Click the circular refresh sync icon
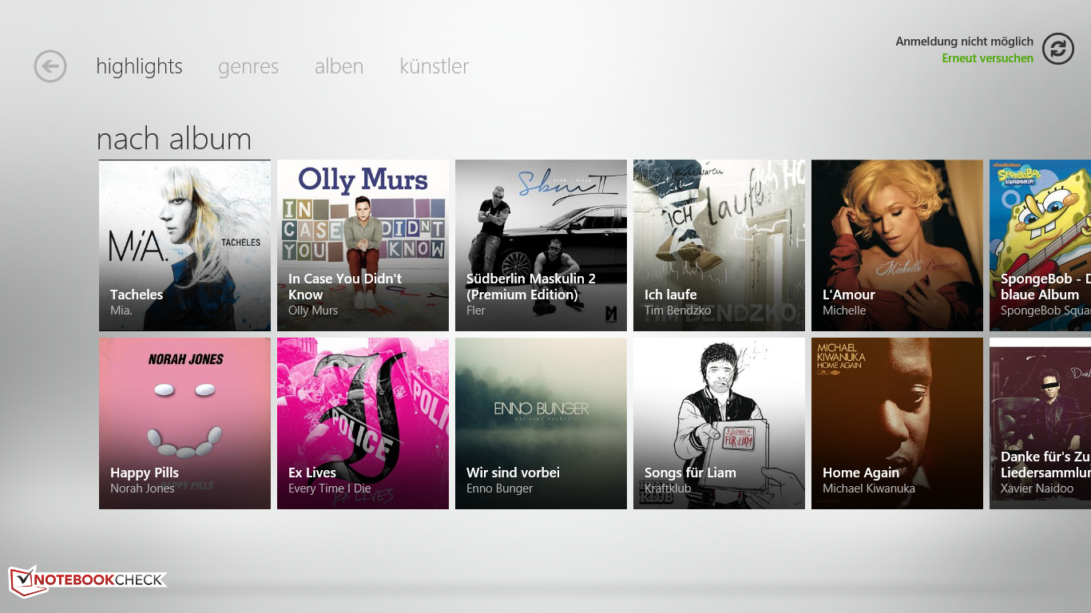The height and width of the screenshot is (613, 1091). [1057, 49]
